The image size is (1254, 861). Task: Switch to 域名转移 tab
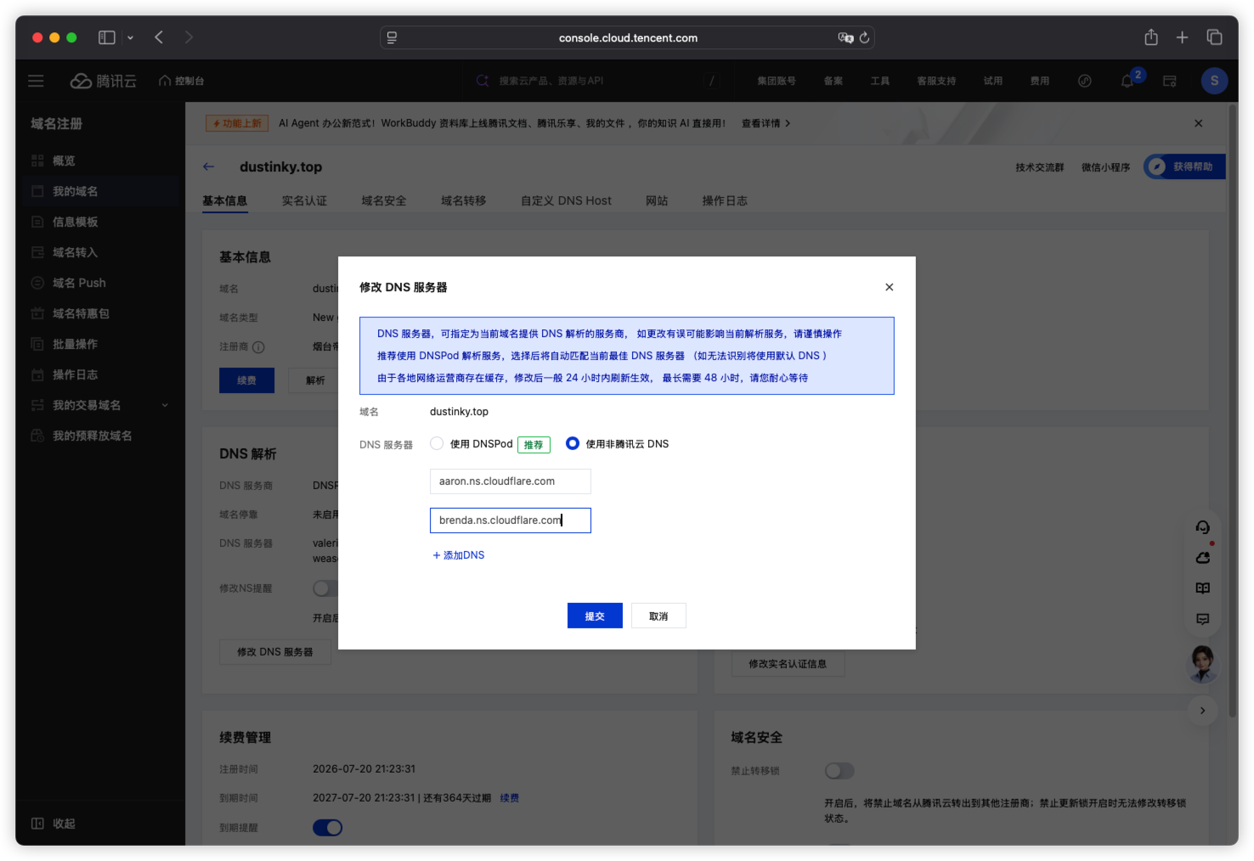pos(464,200)
